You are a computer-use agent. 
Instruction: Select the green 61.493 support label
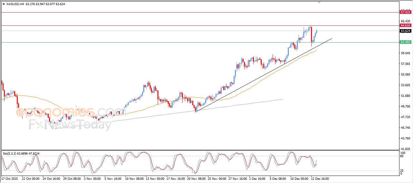[x=405, y=42]
